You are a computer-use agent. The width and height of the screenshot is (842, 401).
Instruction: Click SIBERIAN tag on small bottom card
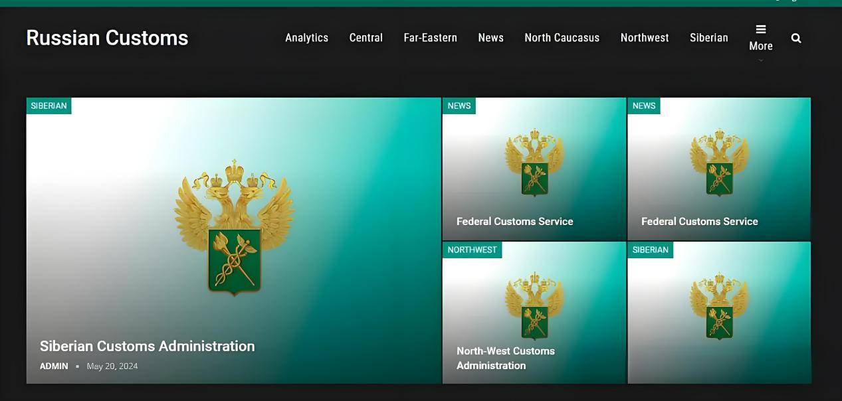tap(650, 250)
